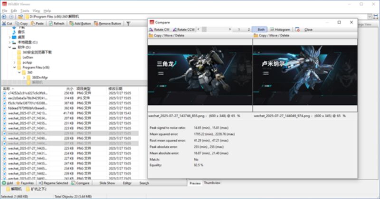Image resolution: width=380 pixels, height=199 pixels.
Task: Sort by the 修改日期 column header
Action: tap(115, 89)
